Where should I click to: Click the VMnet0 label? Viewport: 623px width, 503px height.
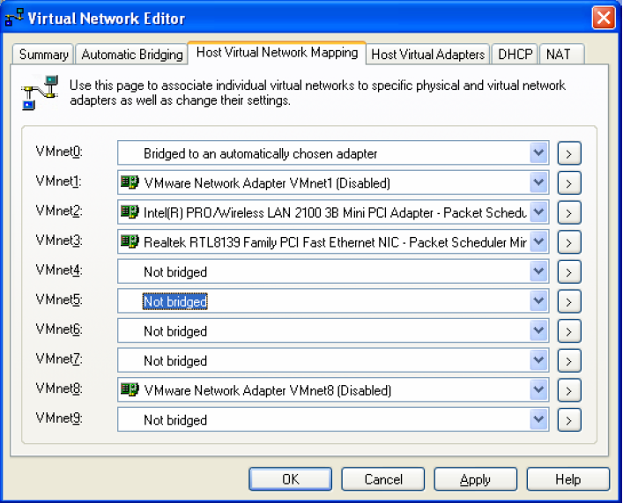coord(59,152)
